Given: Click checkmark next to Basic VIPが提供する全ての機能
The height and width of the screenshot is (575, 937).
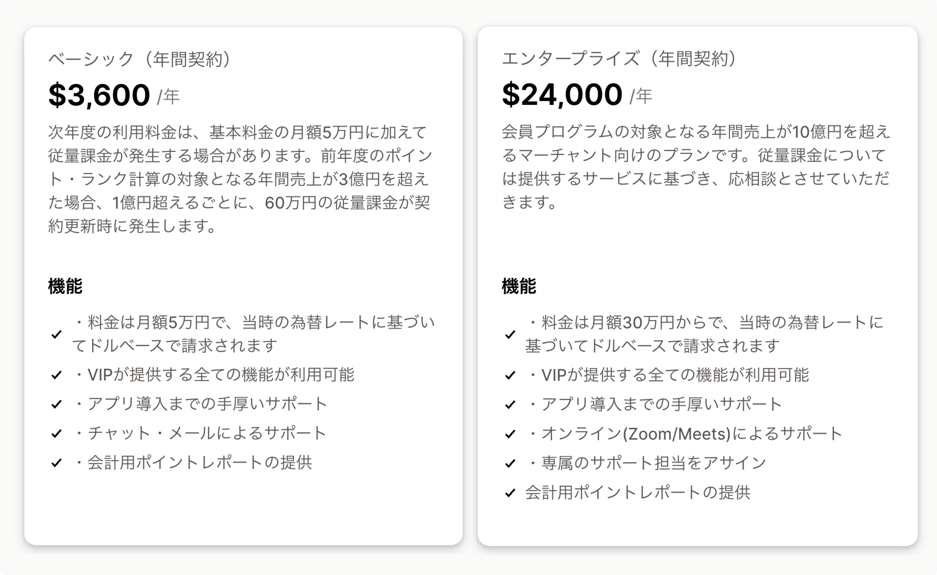Looking at the screenshot, I should pos(56,375).
